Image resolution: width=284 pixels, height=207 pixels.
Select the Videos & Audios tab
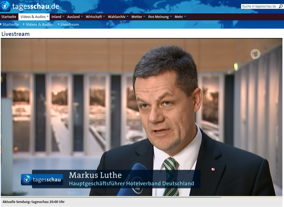(x=34, y=17)
